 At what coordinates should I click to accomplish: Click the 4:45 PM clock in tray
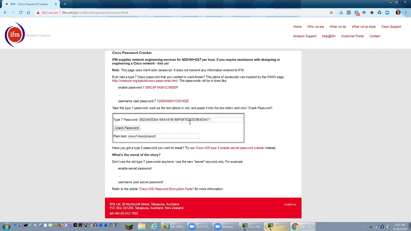pos(400,225)
